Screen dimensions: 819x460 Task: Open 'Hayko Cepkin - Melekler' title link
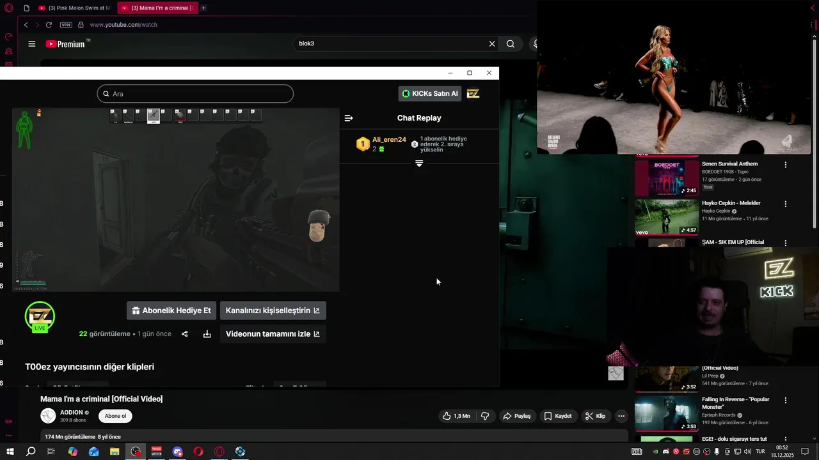click(x=731, y=203)
